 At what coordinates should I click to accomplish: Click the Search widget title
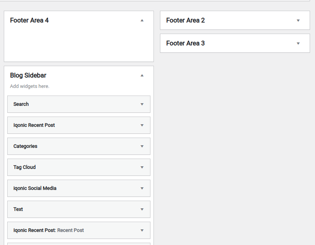[21, 104]
